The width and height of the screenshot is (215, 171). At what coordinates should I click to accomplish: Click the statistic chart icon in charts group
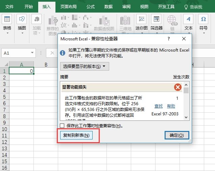[75, 25]
